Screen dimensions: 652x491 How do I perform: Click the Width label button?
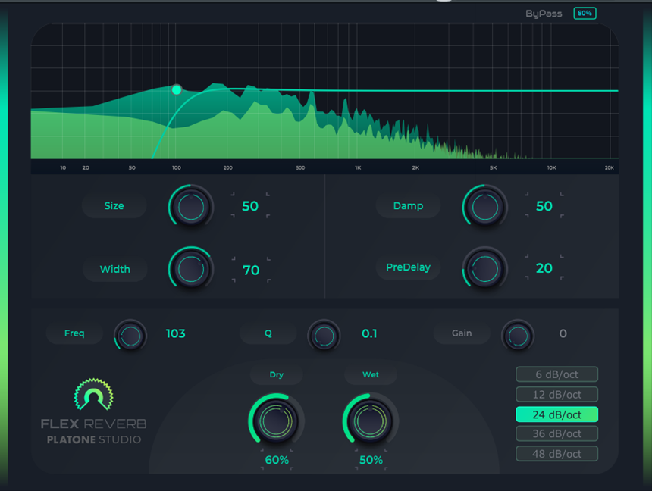click(114, 269)
